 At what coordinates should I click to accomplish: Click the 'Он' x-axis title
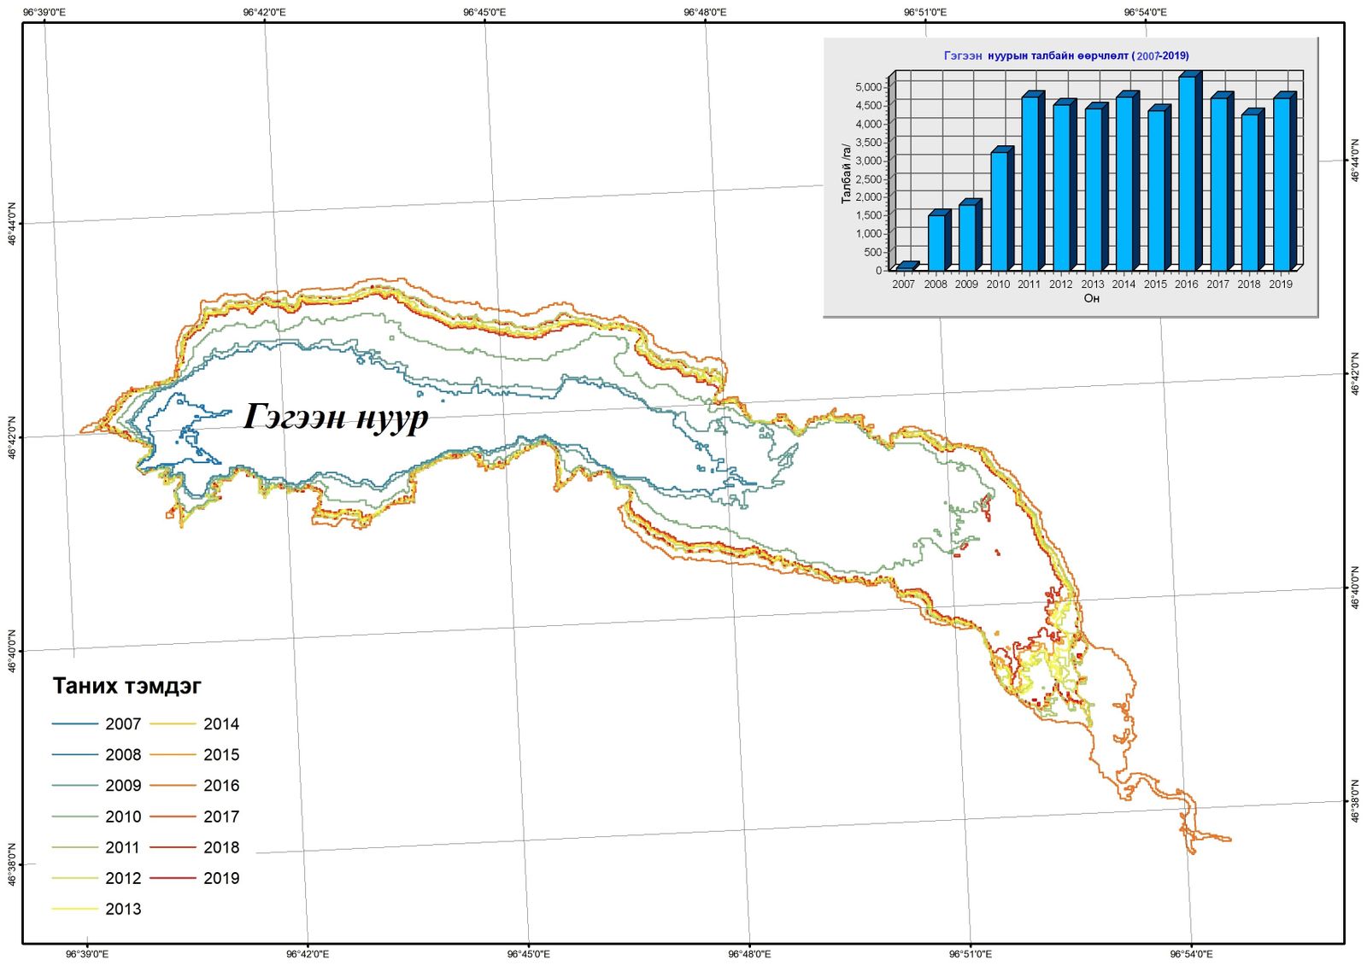pos(1091,298)
